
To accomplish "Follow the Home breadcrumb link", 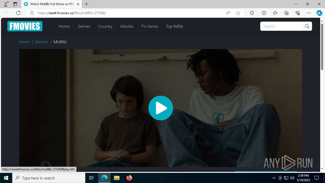I will click(24, 42).
